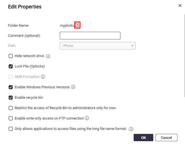Close the Edit Properties dialog

(x=180, y=5)
